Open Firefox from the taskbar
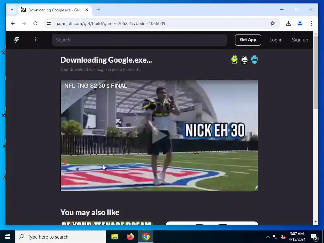Viewport: 324px width, 243px height. pos(130,237)
